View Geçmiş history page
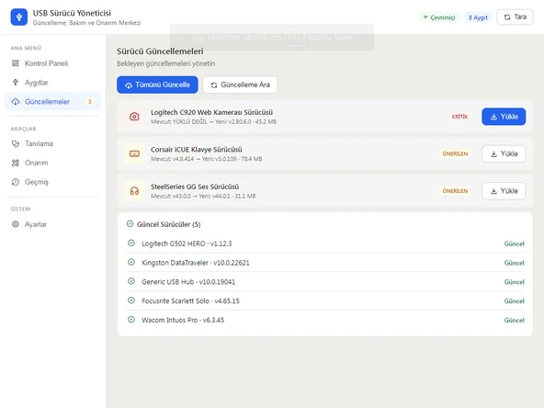Viewport: 544px width, 408px height. click(x=52, y=182)
